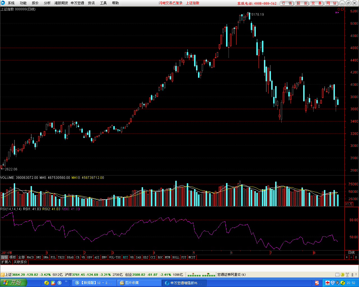Click the red overlapping-squares icon above the price axis
Screen dimensions: 359x287
tap(342, 9)
